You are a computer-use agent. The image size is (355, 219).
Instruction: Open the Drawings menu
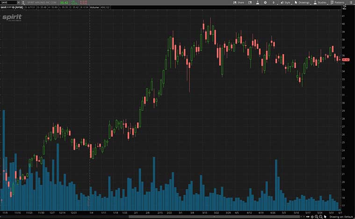coord(302,2)
